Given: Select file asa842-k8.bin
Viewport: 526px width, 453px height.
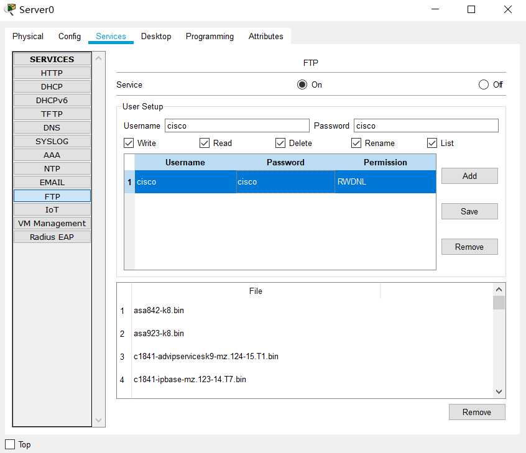Looking at the screenshot, I should coord(159,311).
